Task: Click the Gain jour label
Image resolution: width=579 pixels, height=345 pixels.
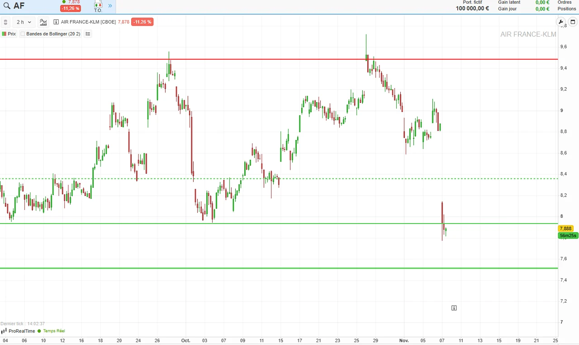Action: click(x=507, y=9)
